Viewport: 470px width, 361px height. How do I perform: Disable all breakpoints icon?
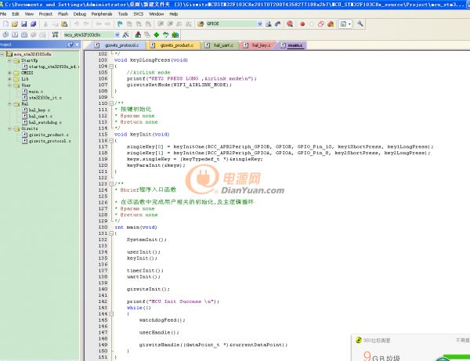pos(321,24)
